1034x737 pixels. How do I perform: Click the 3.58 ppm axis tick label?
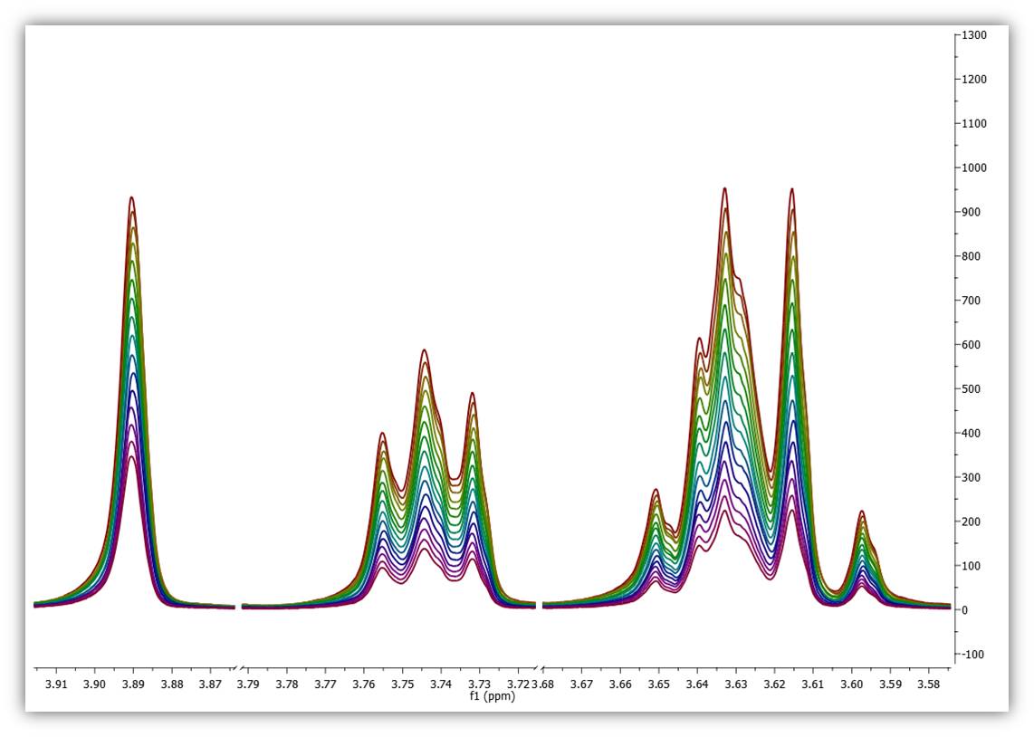point(928,684)
